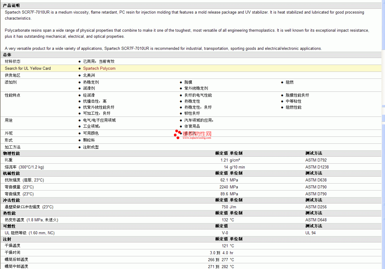Click the 比重 property row label
This screenshot has height=269, width=385.
coord(9,160)
